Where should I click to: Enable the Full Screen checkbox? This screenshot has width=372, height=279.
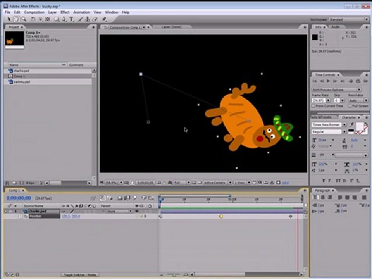point(350,106)
